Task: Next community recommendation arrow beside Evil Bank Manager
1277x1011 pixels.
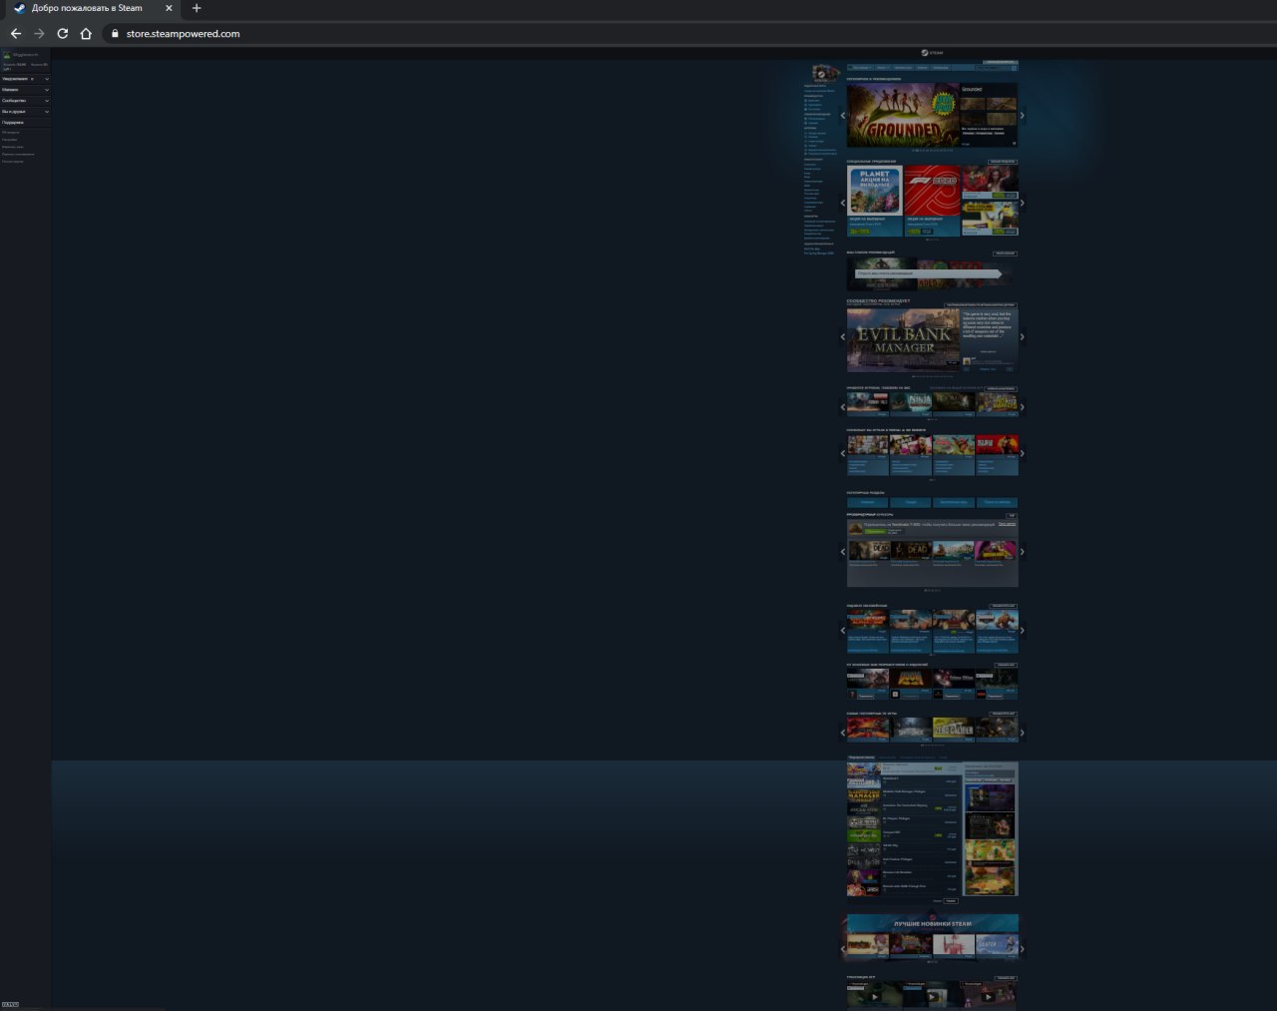Action: pos(1023,337)
